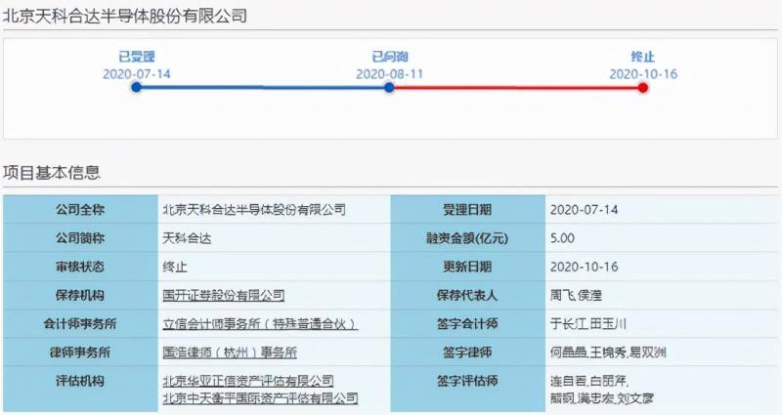This screenshot has width=782, height=415.
Task: Click the 签字律师 names value cell
Action: pyautogui.click(x=662, y=353)
